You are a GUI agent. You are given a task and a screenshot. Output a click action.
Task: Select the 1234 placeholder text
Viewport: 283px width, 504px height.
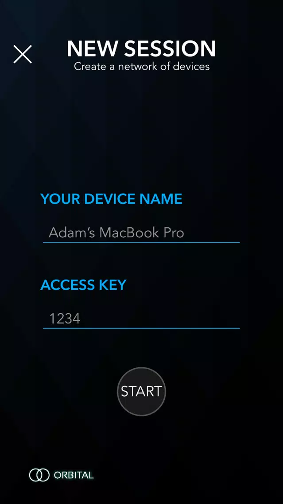(65, 319)
